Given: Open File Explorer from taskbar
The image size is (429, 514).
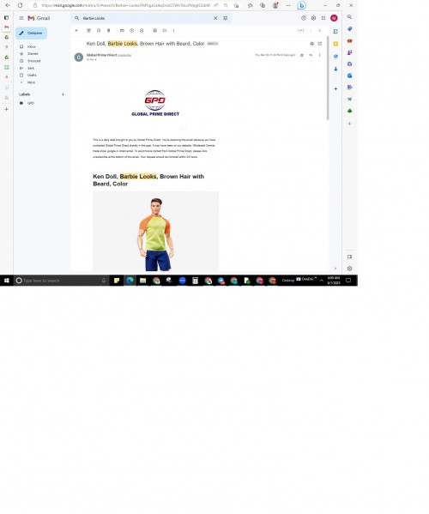Looking at the screenshot, I should (x=143, y=281).
